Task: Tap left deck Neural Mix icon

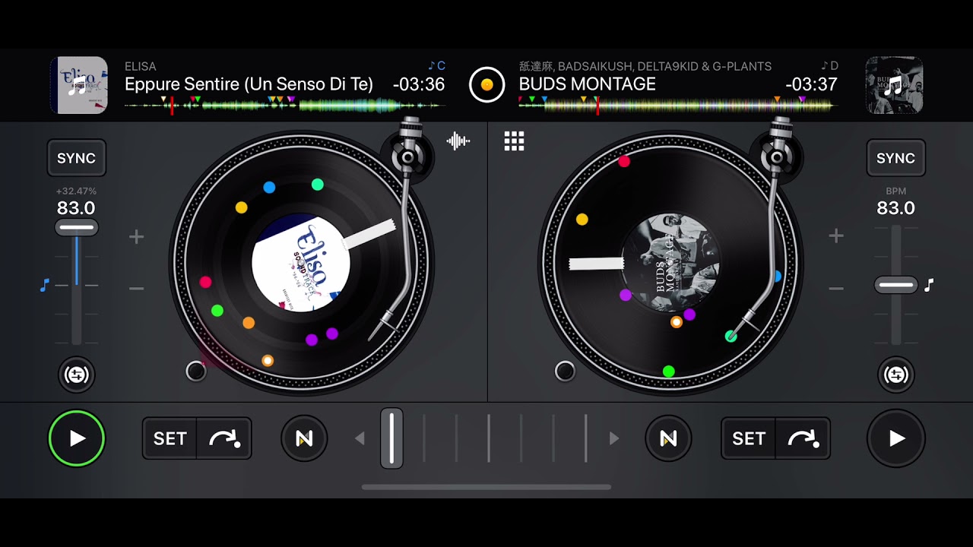Action: [x=304, y=438]
